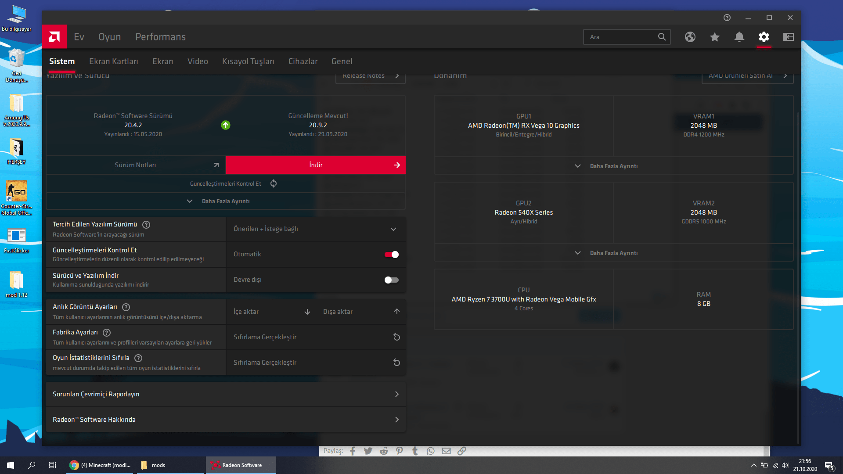Disable the Otomatik update check toggle
Image resolution: width=843 pixels, height=474 pixels.
click(391, 255)
